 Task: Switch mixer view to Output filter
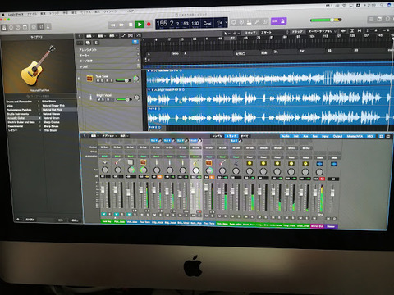[x=337, y=136]
